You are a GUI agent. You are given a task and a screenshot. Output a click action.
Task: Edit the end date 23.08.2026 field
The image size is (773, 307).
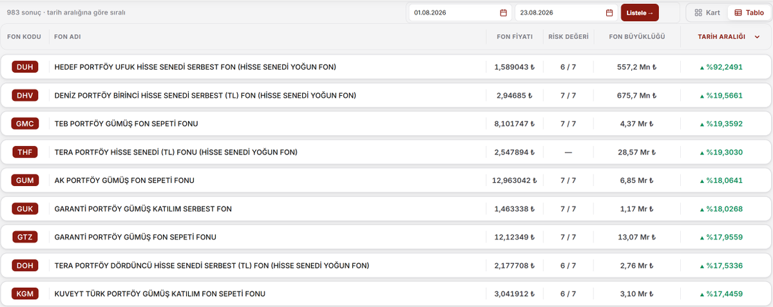coord(567,13)
